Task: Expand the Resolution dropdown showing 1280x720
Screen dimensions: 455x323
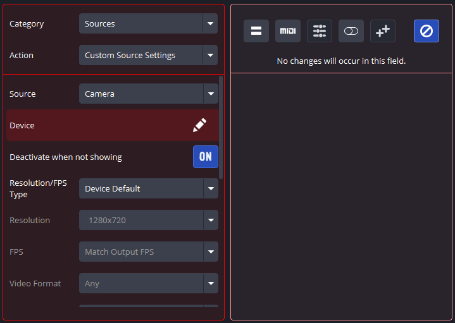Action: pyautogui.click(x=148, y=220)
